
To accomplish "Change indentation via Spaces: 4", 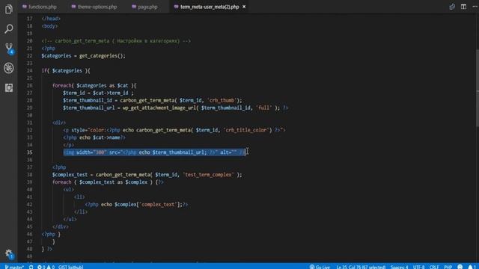I will pos(399,267).
